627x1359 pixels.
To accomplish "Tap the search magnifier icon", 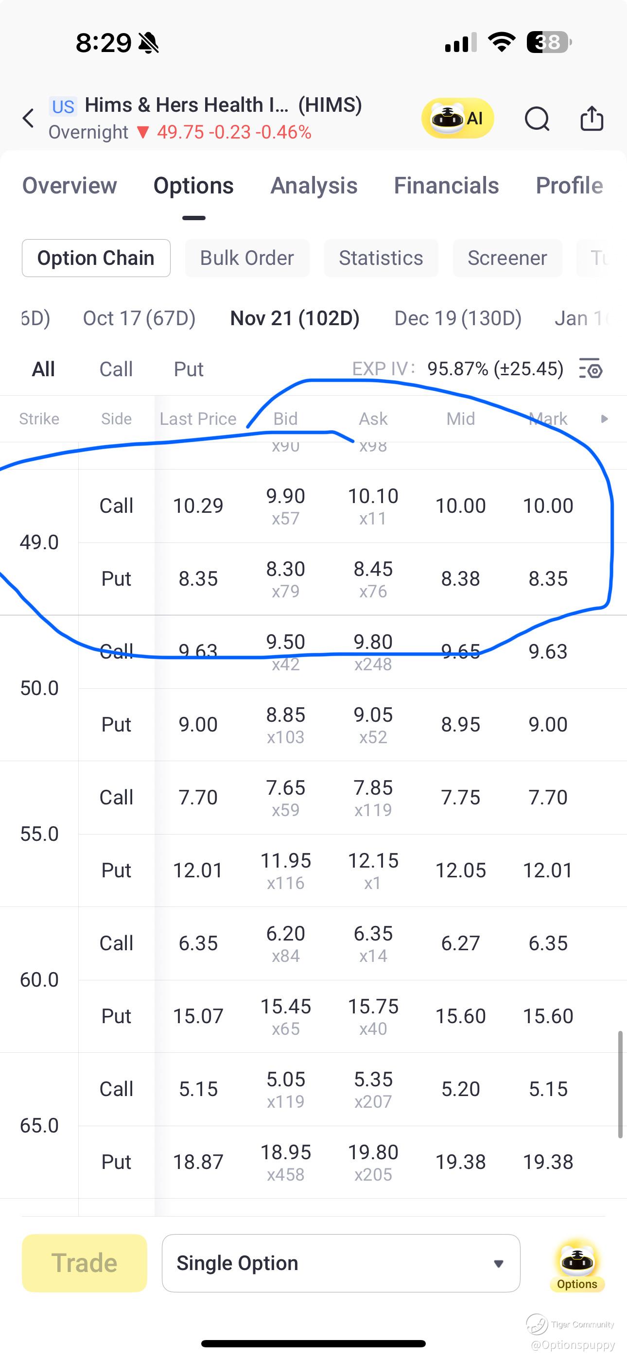I will click(537, 118).
